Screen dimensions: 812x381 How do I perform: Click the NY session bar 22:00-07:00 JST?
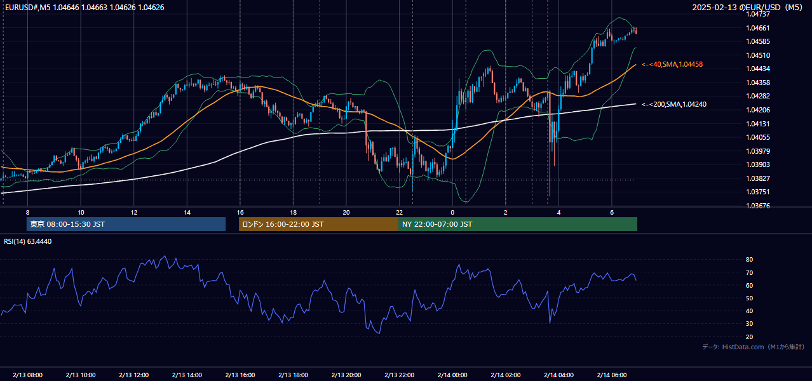pyautogui.click(x=518, y=224)
